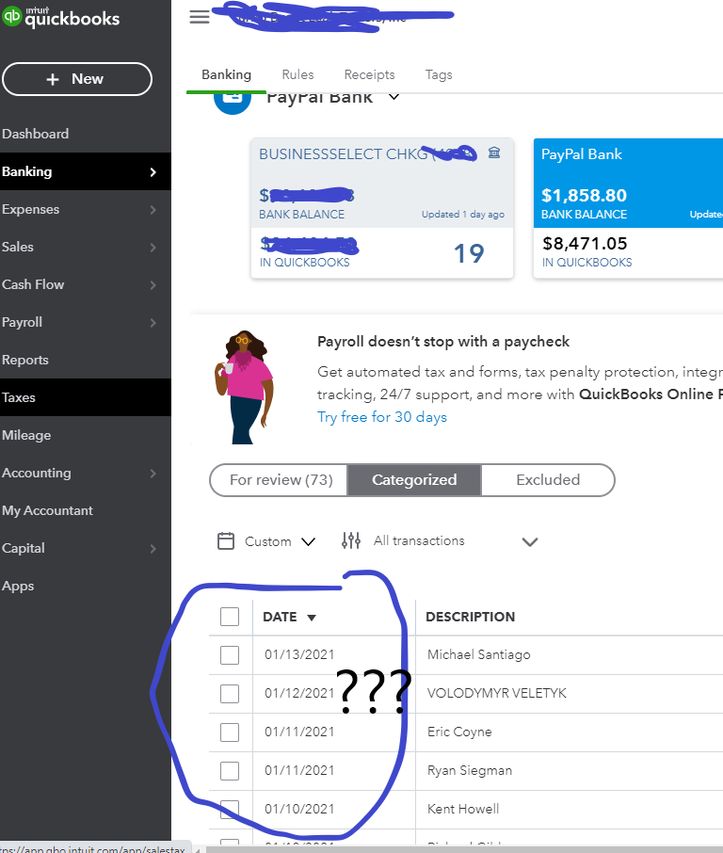Click the 01/12/2021 date cell
Viewport: 723px width, 853px height.
[x=299, y=693]
